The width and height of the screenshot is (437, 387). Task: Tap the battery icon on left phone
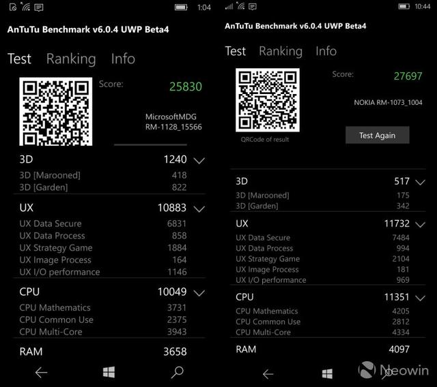[x=181, y=7]
